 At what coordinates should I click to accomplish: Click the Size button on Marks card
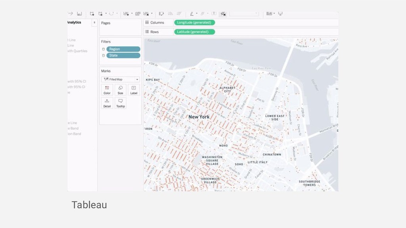[x=121, y=90]
